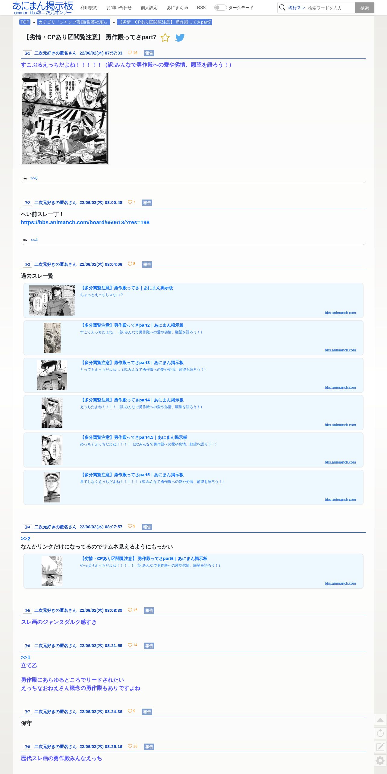This screenshot has width=387, height=774.
Task: Report post 2 with 報告 button
Action: pos(147,203)
